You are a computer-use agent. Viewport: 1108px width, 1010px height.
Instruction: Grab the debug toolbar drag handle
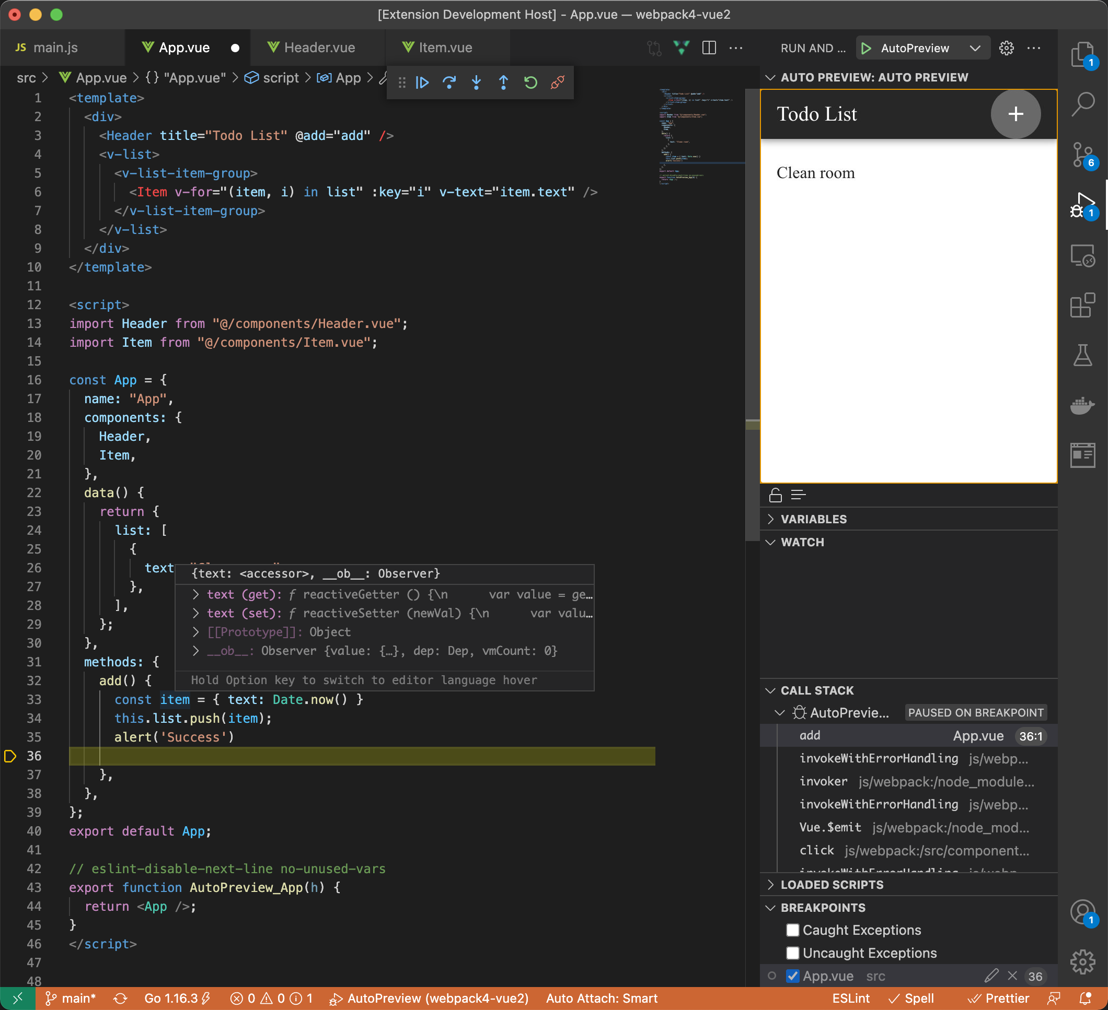[402, 83]
